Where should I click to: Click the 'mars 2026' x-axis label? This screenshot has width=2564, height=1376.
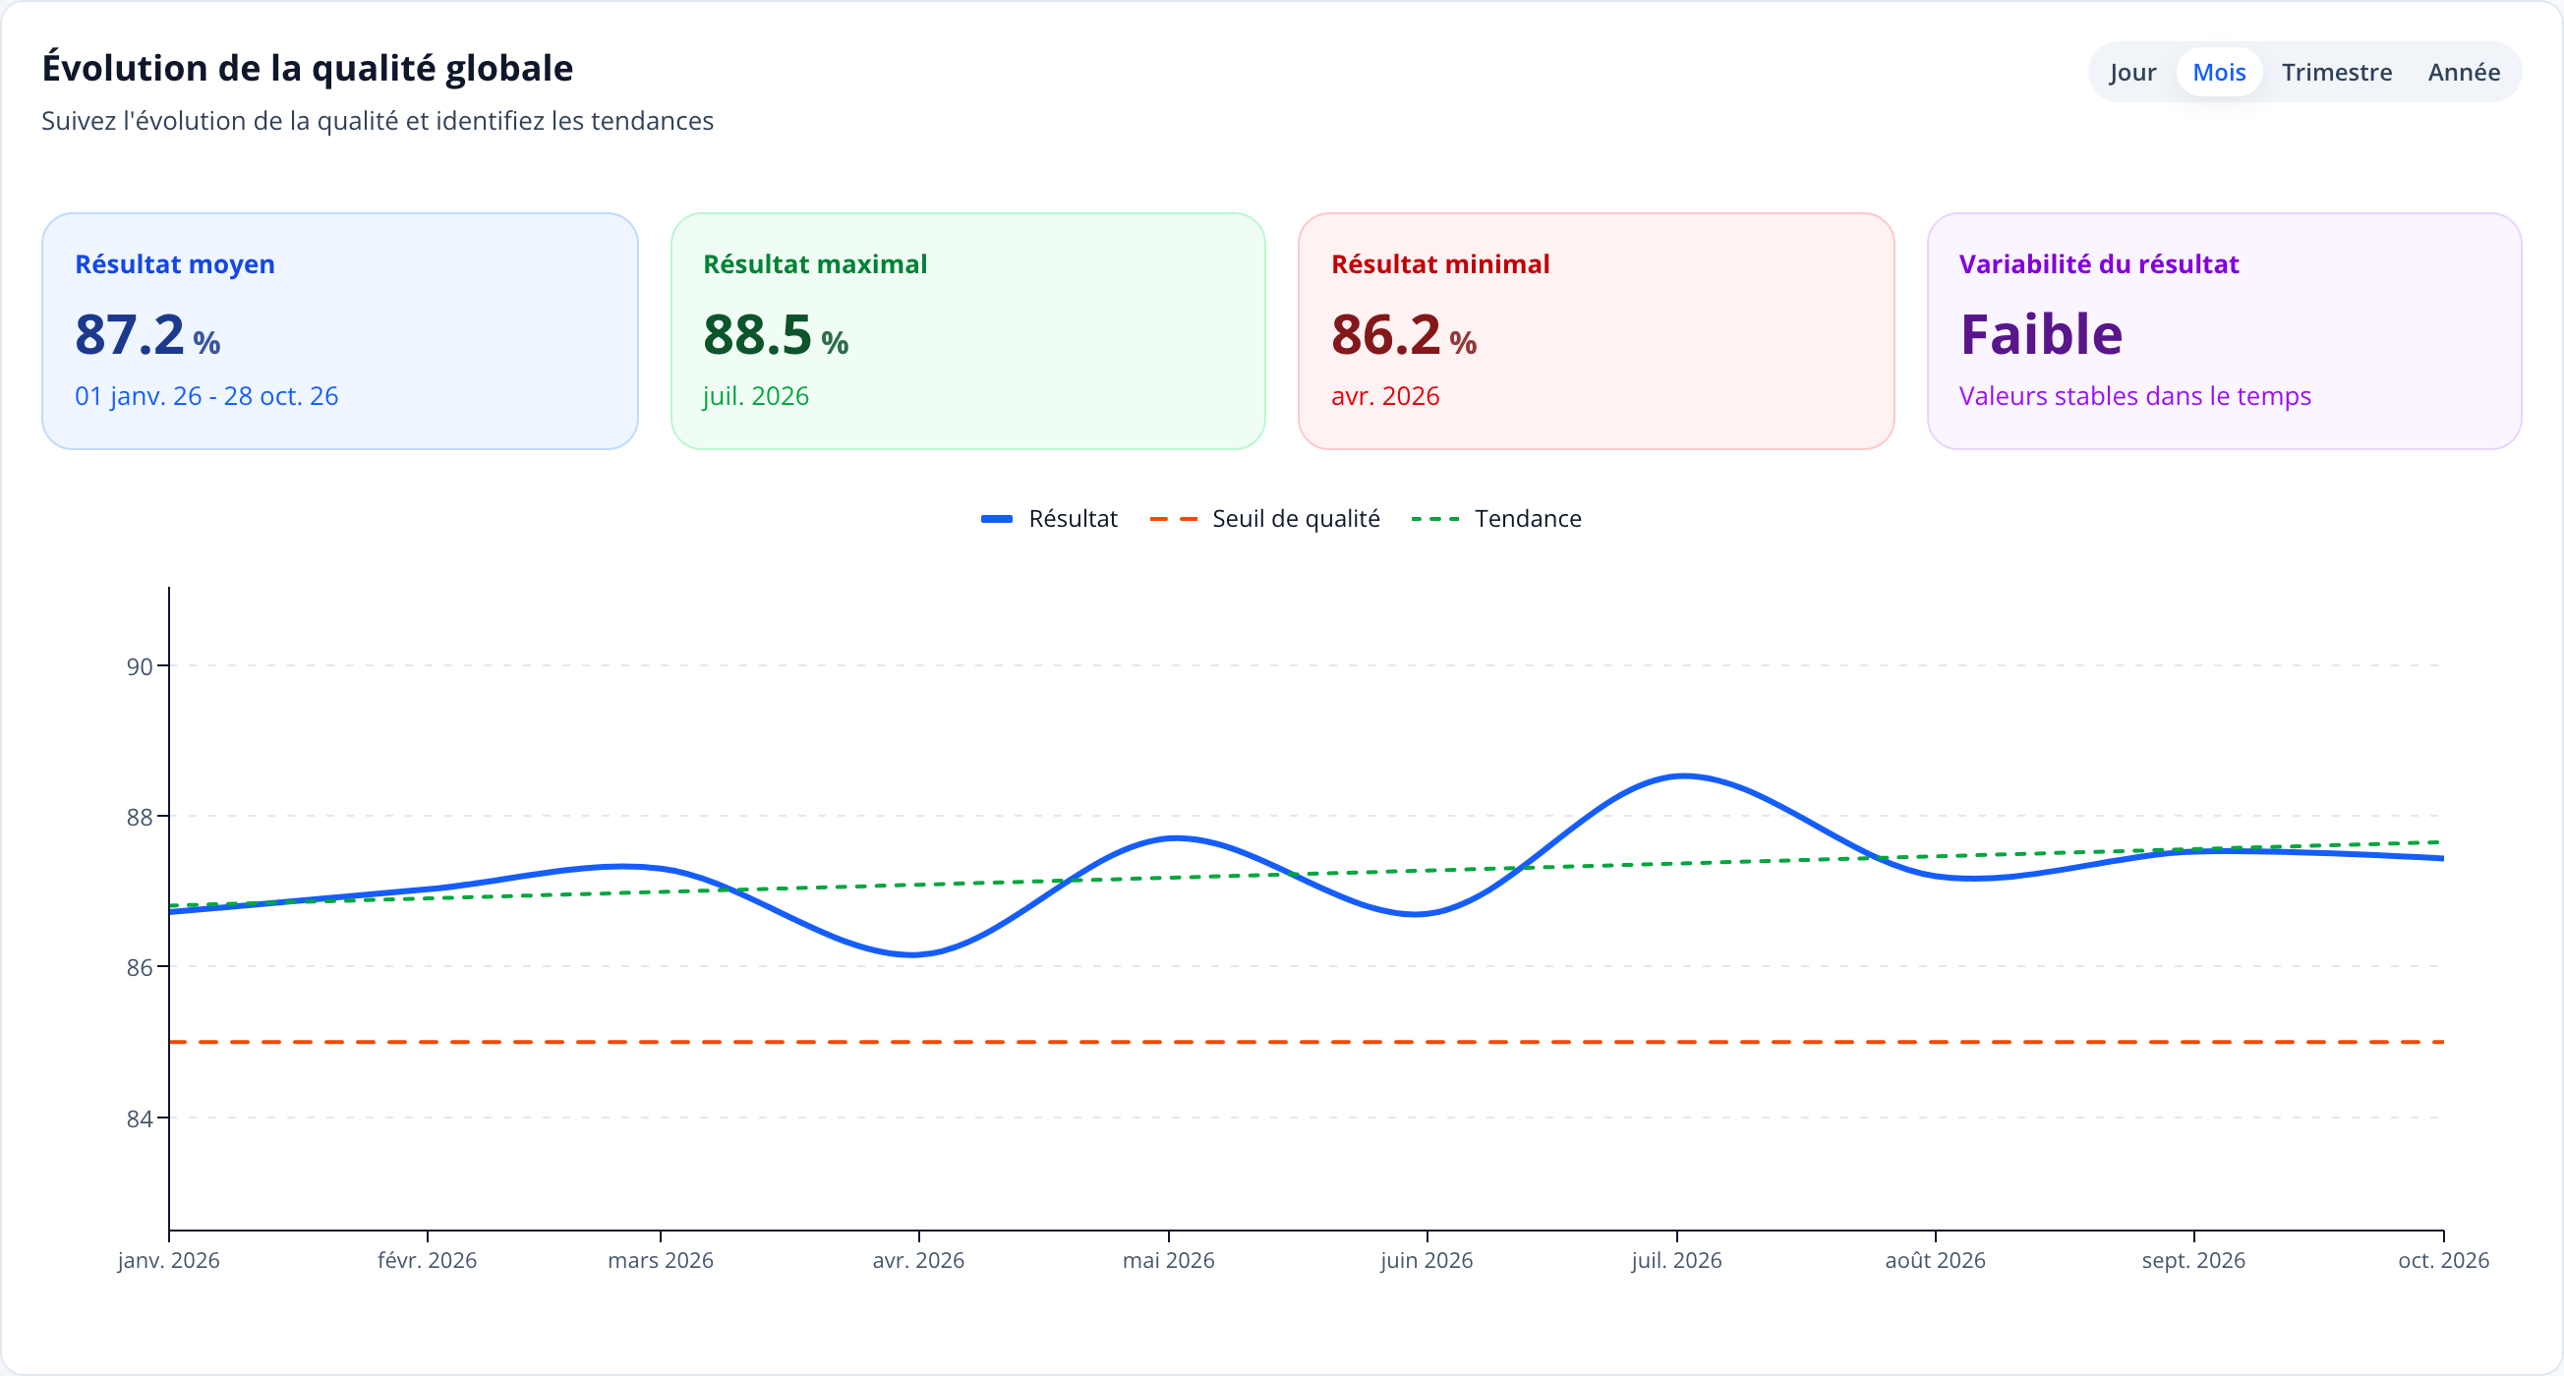click(x=660, y=1260)
